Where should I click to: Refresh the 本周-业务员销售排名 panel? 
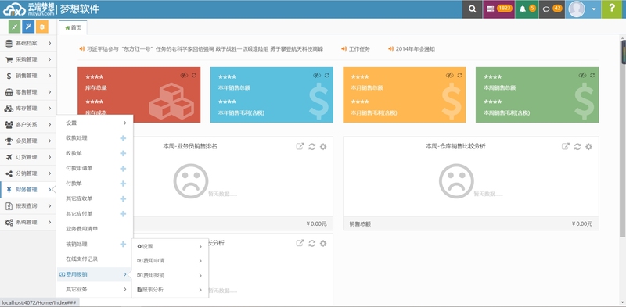click(x=311, y=147)
